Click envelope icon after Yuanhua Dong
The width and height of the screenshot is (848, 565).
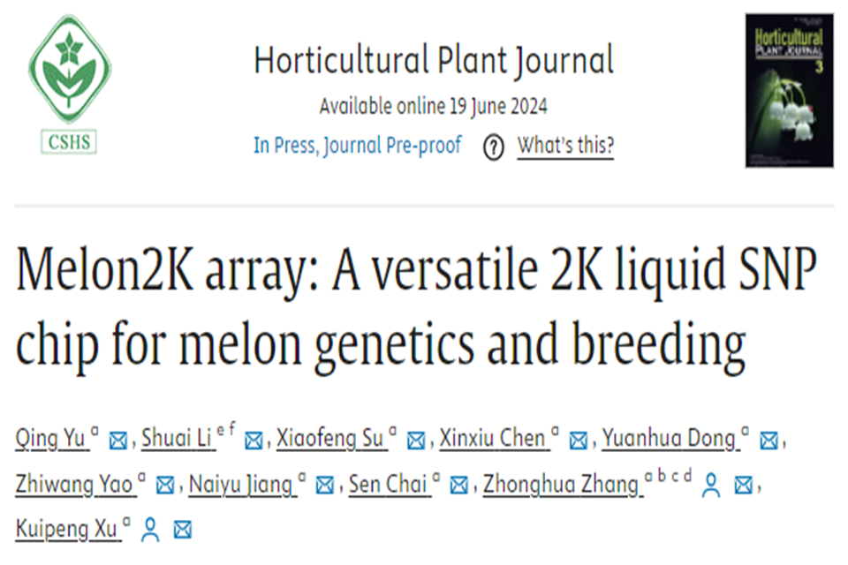coord(768,439)
